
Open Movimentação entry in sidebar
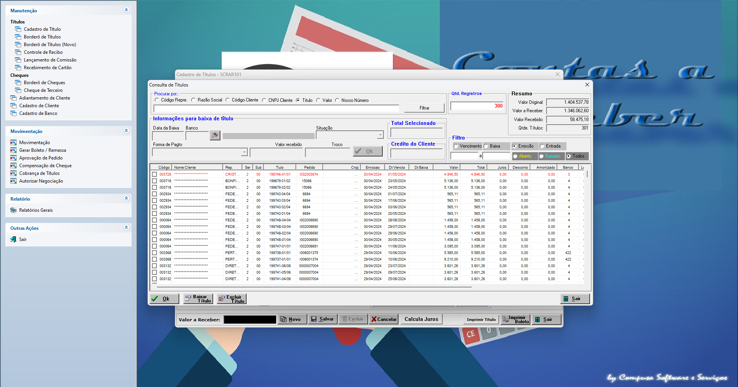[35, 143]
